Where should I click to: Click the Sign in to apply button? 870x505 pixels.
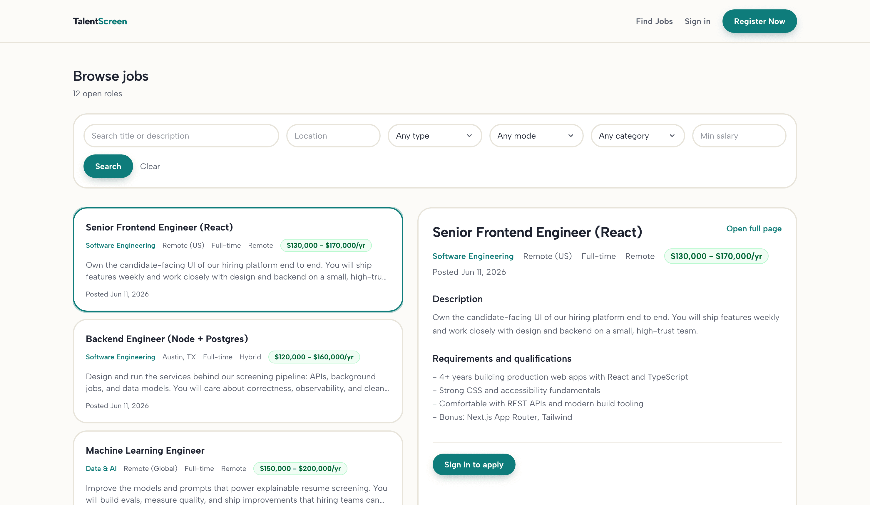pyautogui.click(x=474, y=465)
